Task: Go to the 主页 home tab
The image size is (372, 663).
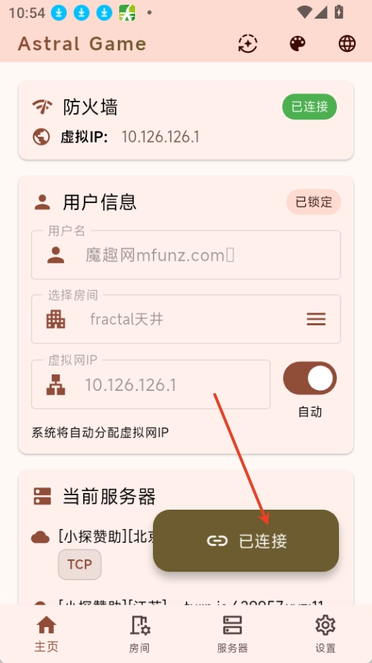Action: point(47,633)
